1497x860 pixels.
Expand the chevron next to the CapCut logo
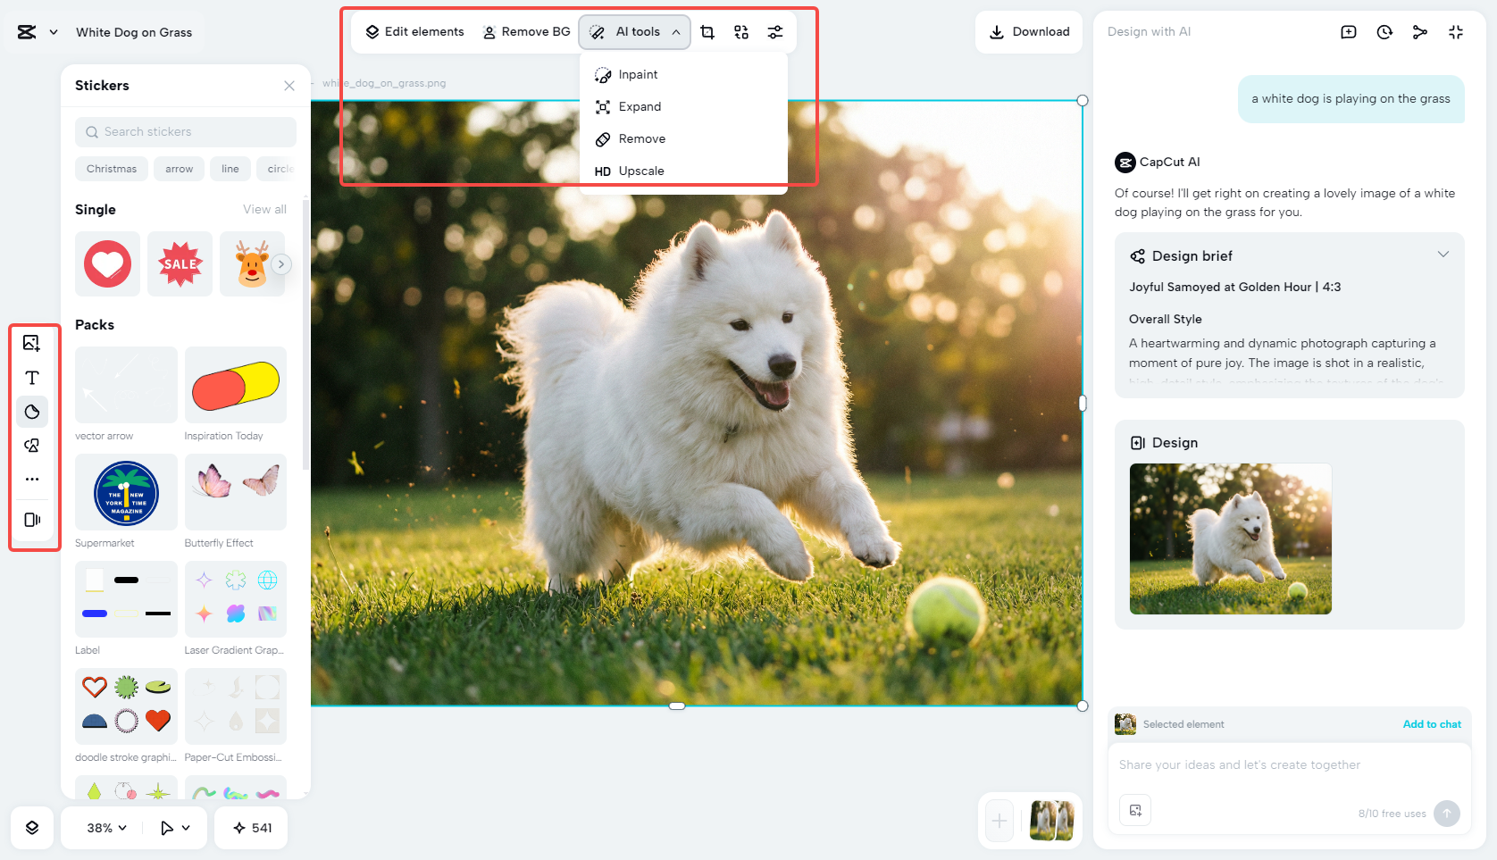(x=54, y=32)
